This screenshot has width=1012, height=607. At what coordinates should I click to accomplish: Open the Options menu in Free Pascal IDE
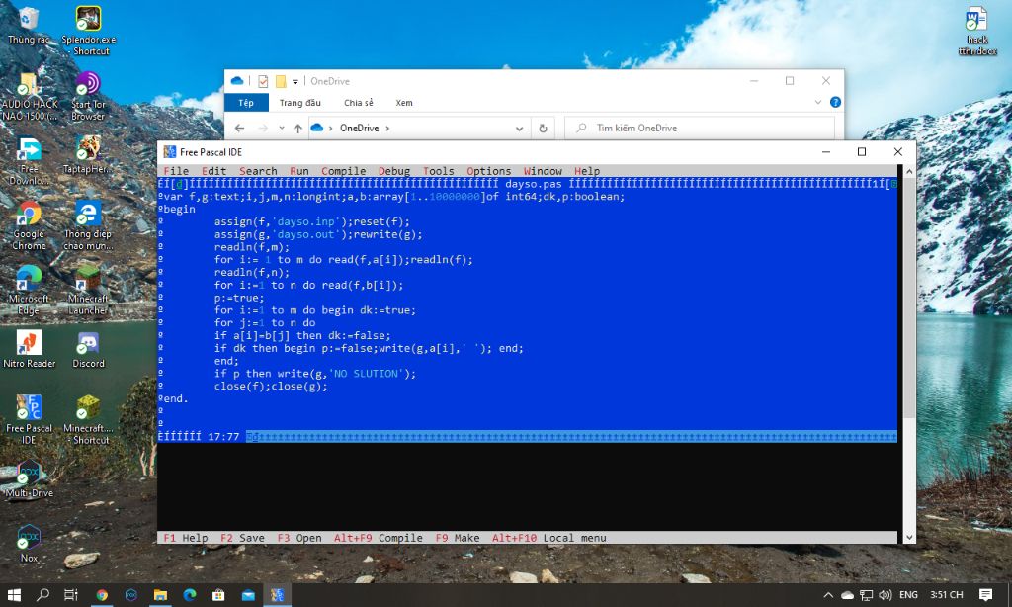[488, 171]
